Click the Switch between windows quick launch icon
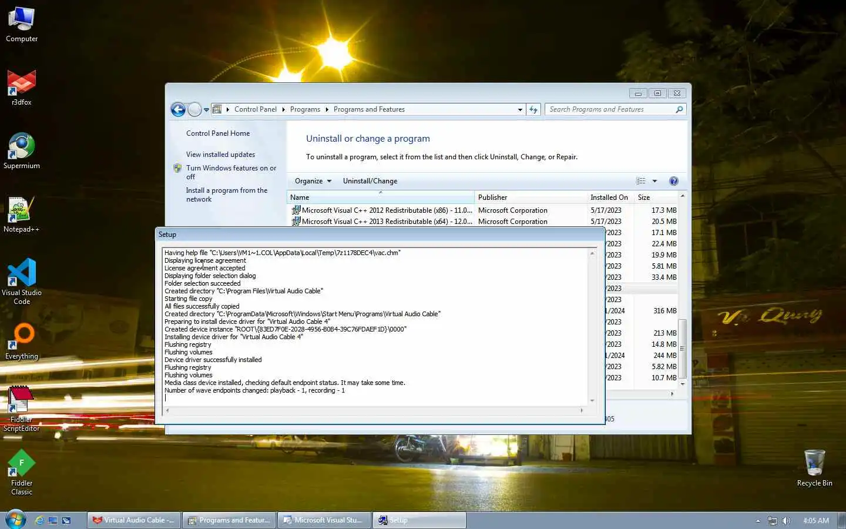This screenshot has height=529, width=846. (66, 520)
